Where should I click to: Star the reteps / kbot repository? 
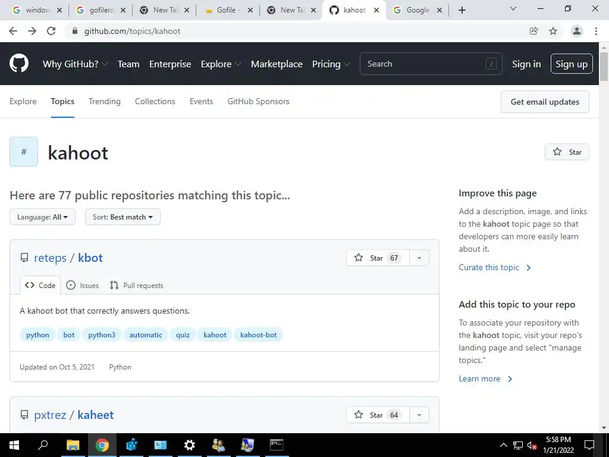click(x=378, y=258)
